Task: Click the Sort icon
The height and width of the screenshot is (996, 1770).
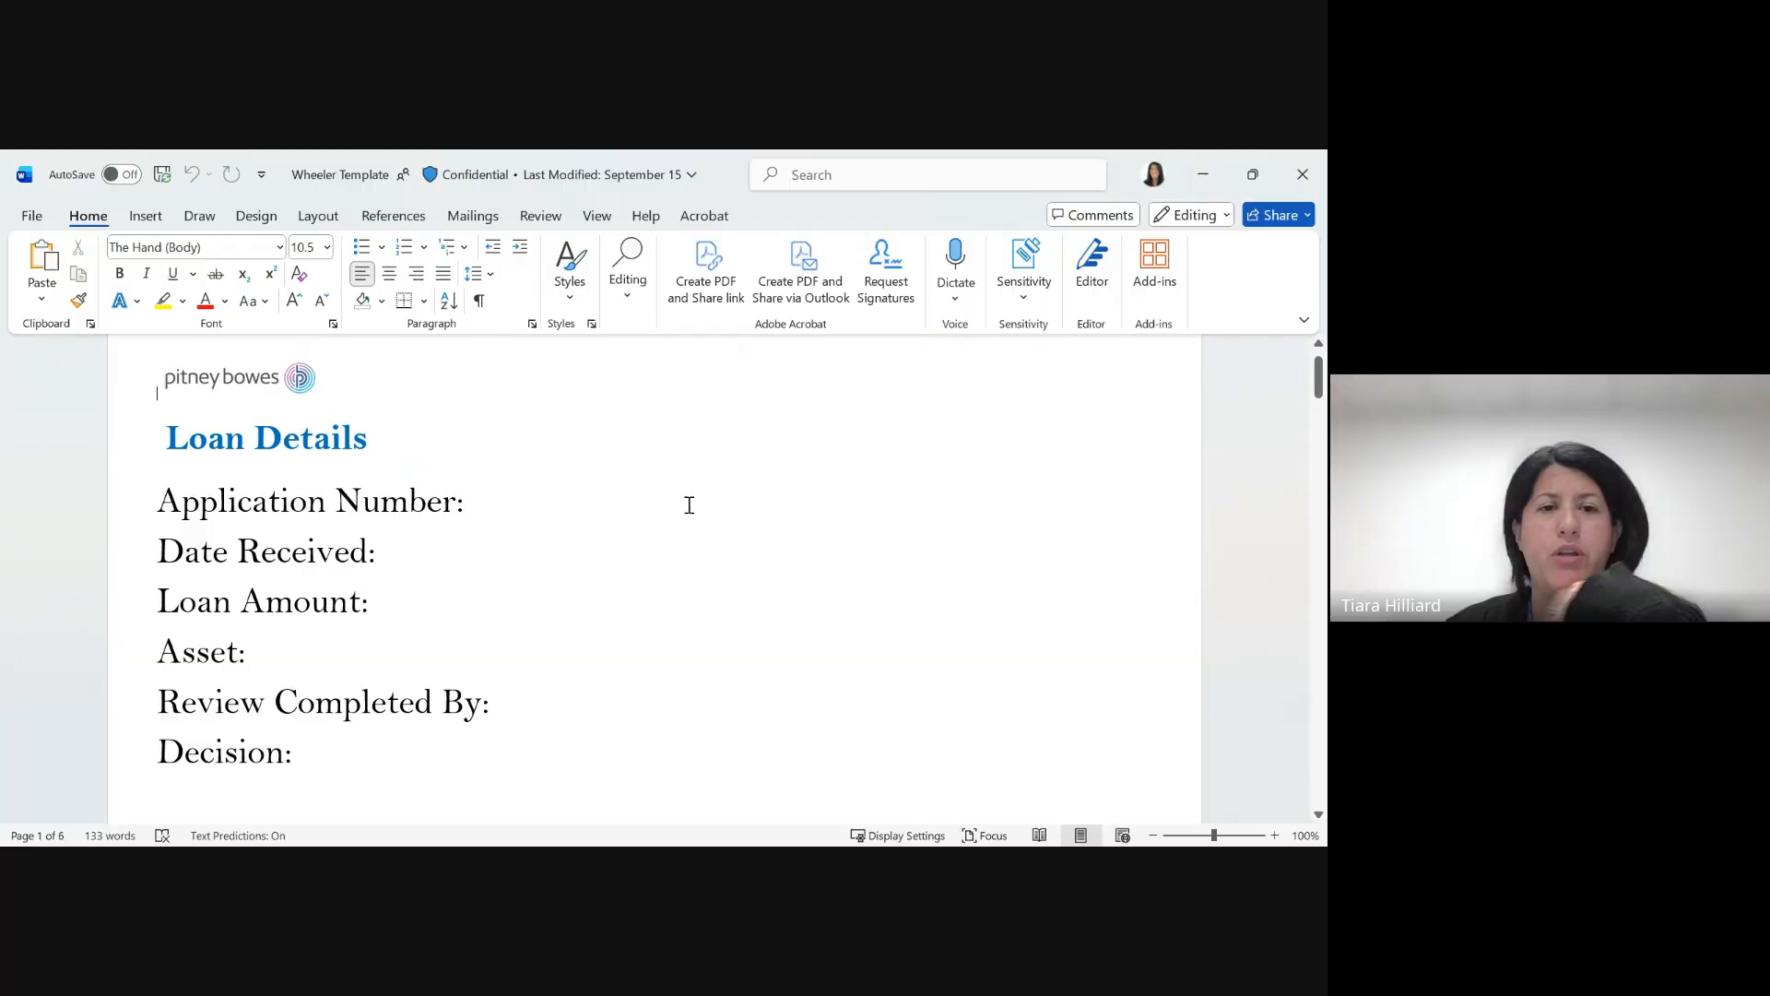Action: coord(449,301)
